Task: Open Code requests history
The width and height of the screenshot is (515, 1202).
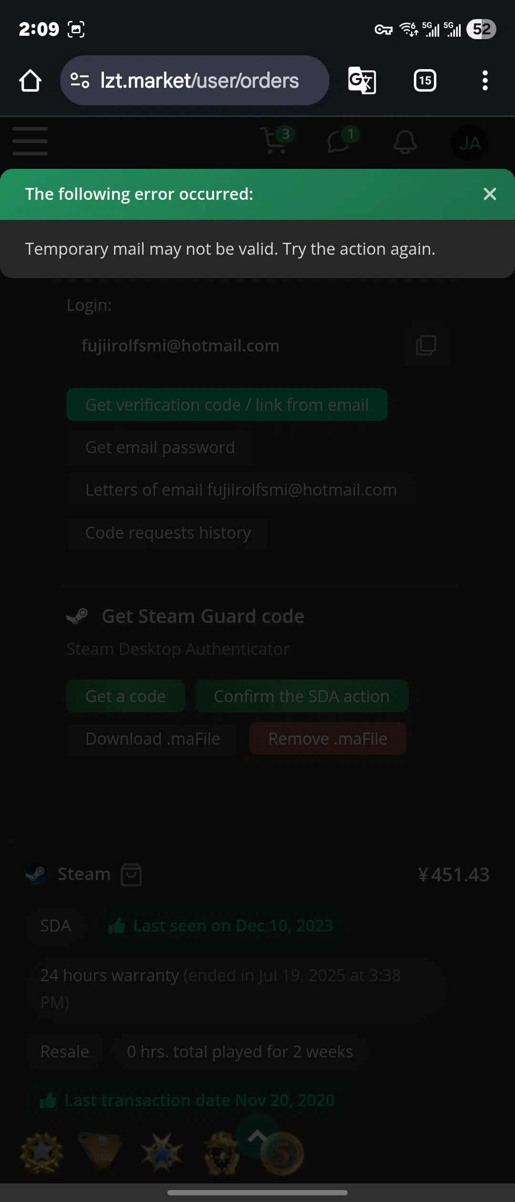Action: (168, 532)
